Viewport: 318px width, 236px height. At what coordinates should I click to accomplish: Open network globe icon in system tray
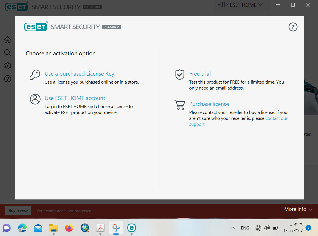(258, 228)
